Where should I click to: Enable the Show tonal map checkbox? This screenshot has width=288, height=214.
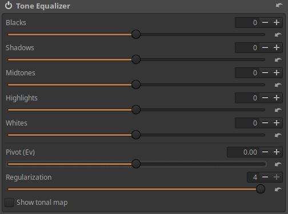pos(9,203)
